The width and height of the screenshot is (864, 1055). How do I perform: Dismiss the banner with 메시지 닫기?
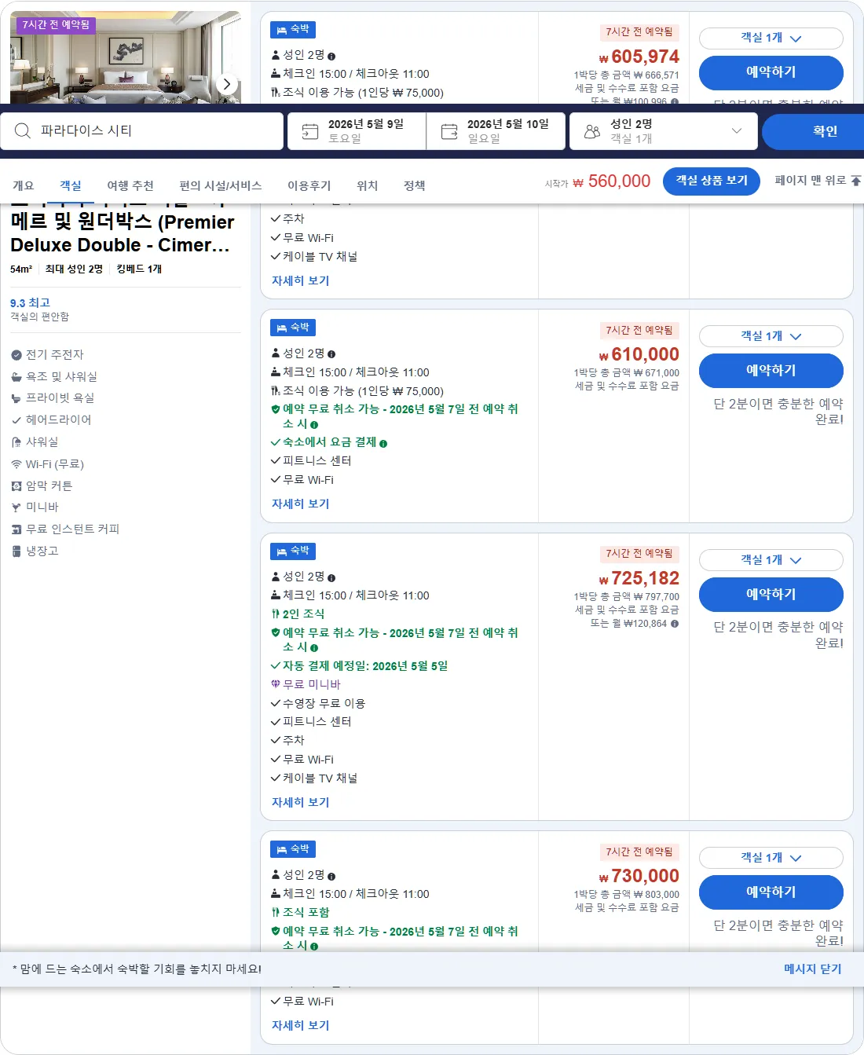click(x=812, y=969)
